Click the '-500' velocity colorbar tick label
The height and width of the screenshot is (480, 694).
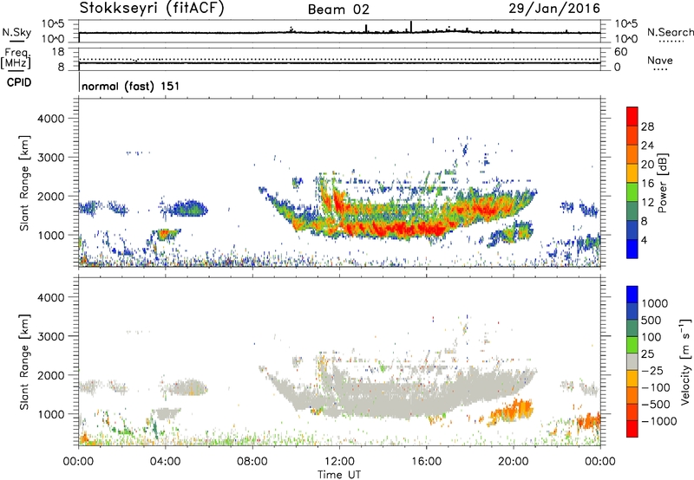point(656,405)
